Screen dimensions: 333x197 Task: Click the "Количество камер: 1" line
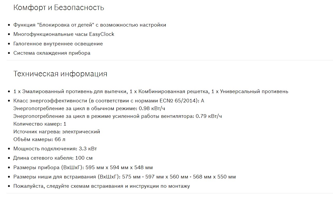click(x=40, y=124)
